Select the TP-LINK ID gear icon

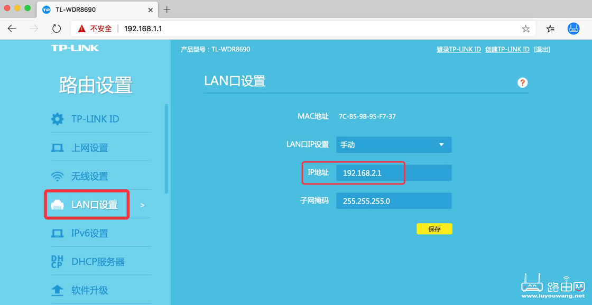tap(57, 118)
